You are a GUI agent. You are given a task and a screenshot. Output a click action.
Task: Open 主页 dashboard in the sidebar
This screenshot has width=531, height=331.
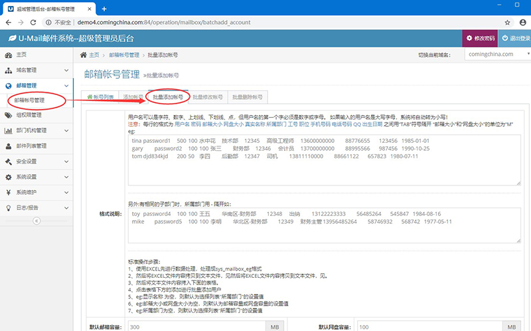(x=21, y=55)
